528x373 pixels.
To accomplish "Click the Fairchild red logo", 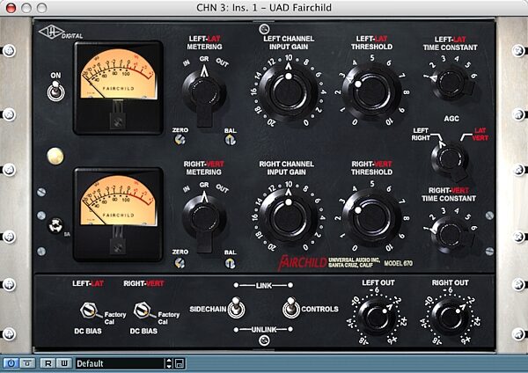I will (x=302, y=262).
